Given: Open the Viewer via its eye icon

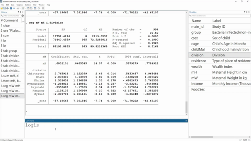Looking at the screenshot, I should pyautogui.click(x=14, y=8).
